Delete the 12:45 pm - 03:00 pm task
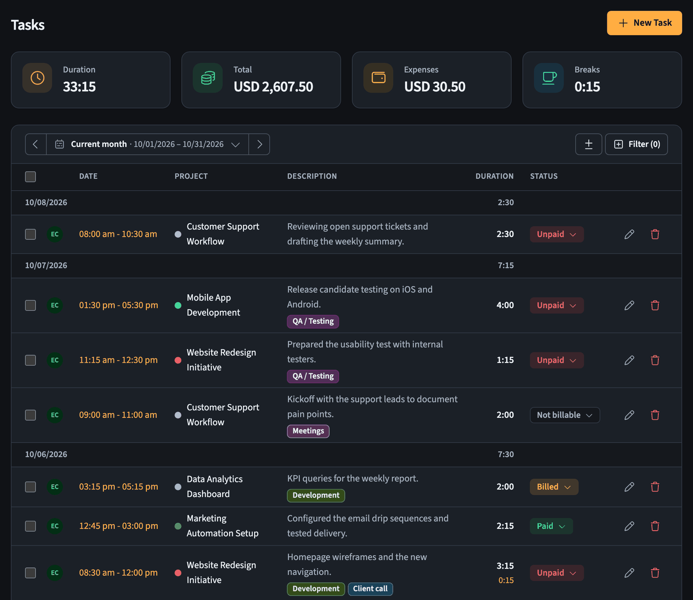The width and height of the screenshot is (693, 600). 655,526
